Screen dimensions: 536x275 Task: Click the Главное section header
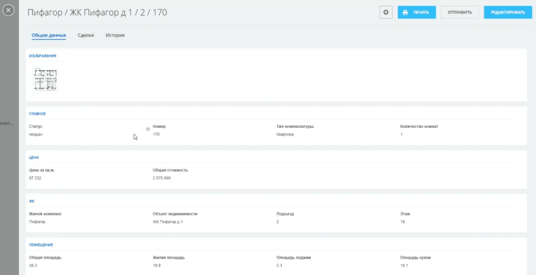click(37, 114)
